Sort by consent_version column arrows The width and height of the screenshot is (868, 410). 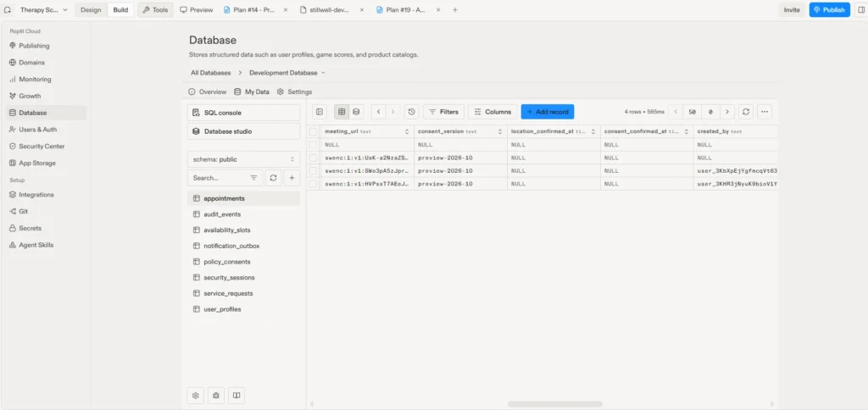[x=500, y=131]
